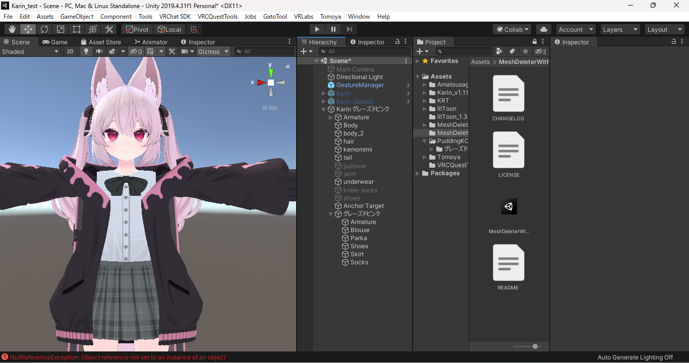Screen dimensions: 689x363
Task: Open the scene camera settings icon
Action: pyautogui.click(x=185, y=51)
